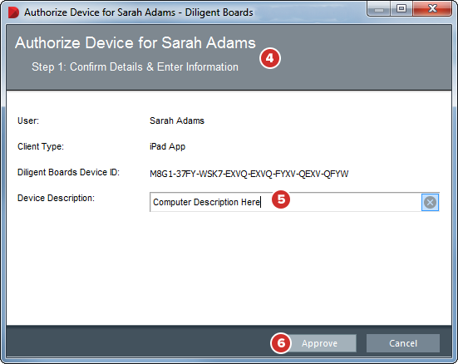Click the Diligent Boards Device ID label
Screen dimensions: 458x364
click(x=69, y=172)
